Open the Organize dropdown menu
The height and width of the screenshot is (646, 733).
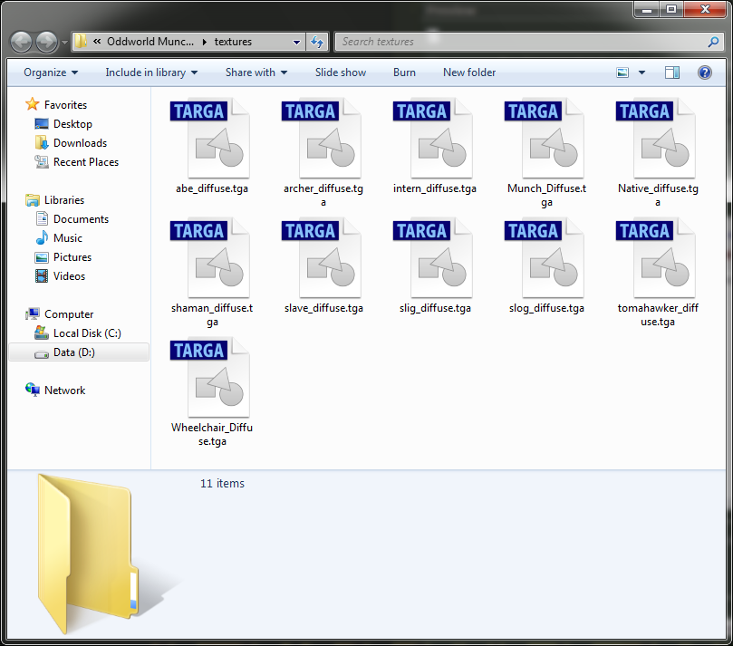tap(51, 72)
